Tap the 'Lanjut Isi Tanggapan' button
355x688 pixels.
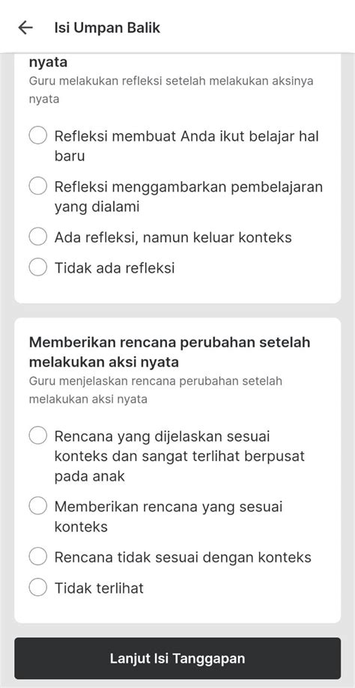tap(177, 658)
